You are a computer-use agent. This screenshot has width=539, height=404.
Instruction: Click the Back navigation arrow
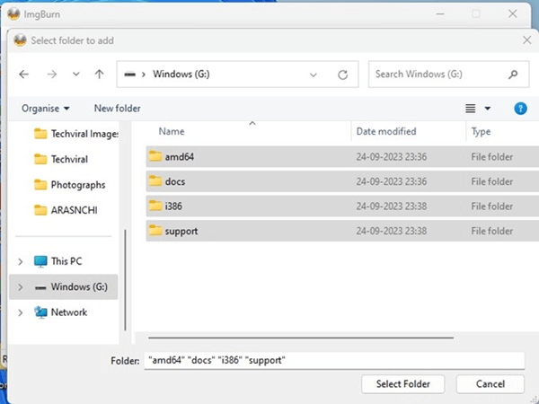pos(23,75)
